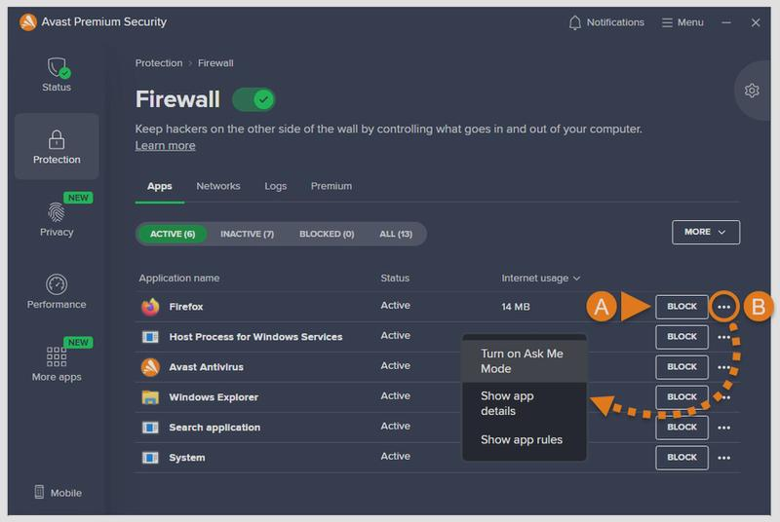The width and height of the screenshot is (780, 522).
Task: Switch to the Premium tab
Action: (331, 186)
